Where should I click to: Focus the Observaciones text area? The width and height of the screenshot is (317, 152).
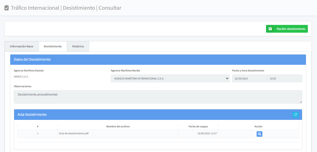pyautogui.click(x=158, y=97)
